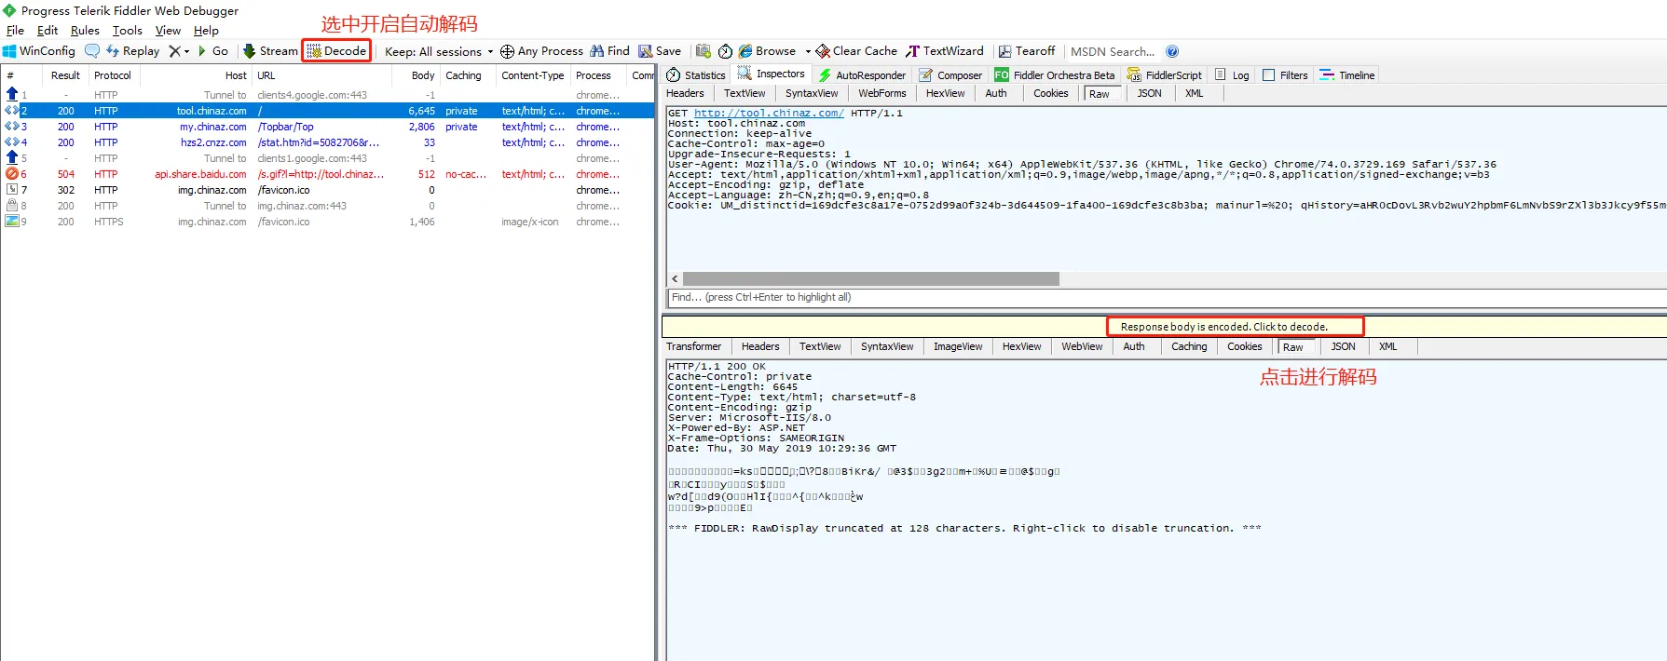The width and height of the screenshot is (1667, 661).
Task: Replay the selected session
Action: point(132,51)
